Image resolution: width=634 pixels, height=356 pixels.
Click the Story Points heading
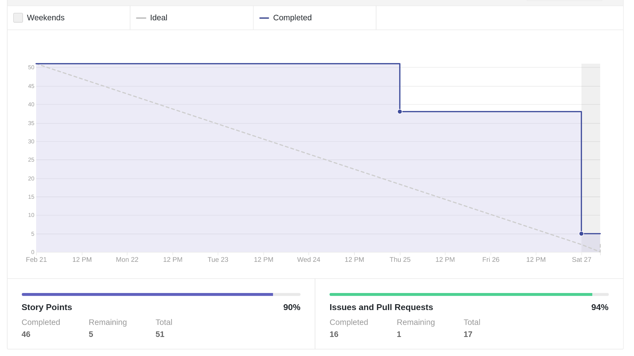pyautogui.click(x=47, y=307)
